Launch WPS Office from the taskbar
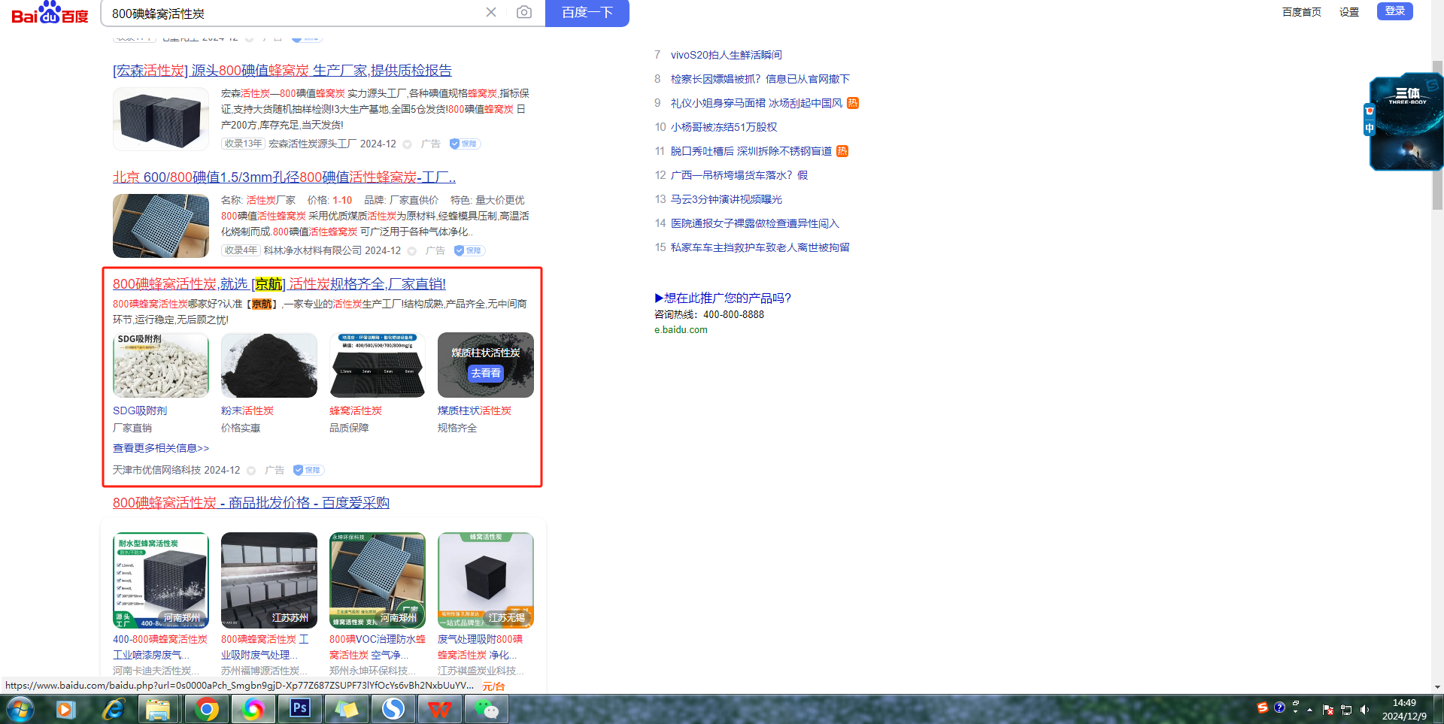This screenshot has width=1444, height=724. pos(440,708)
